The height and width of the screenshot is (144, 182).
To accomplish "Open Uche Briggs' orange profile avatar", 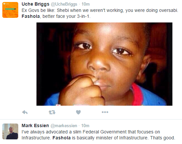I will 10,10.
